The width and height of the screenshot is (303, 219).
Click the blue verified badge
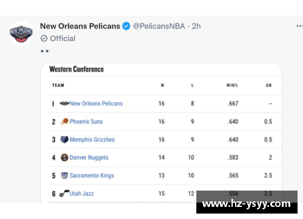pos(126,26)
